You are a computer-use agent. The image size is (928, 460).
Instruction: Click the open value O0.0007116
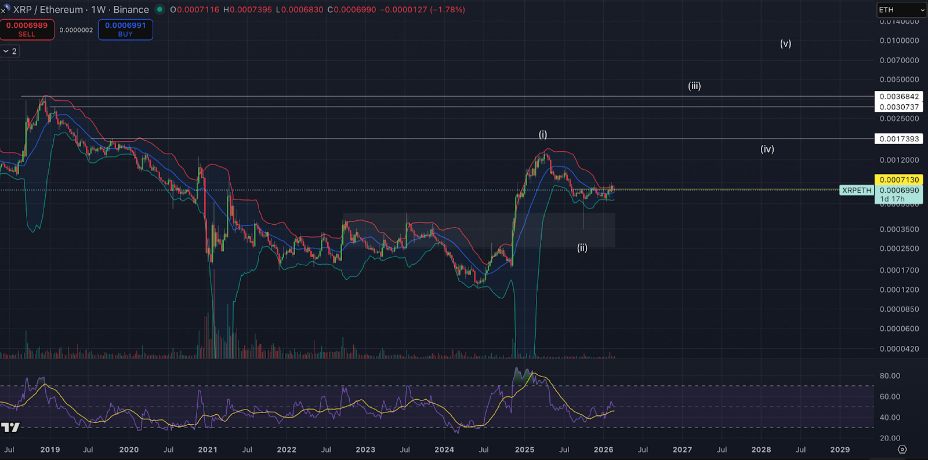coord(194,10)
